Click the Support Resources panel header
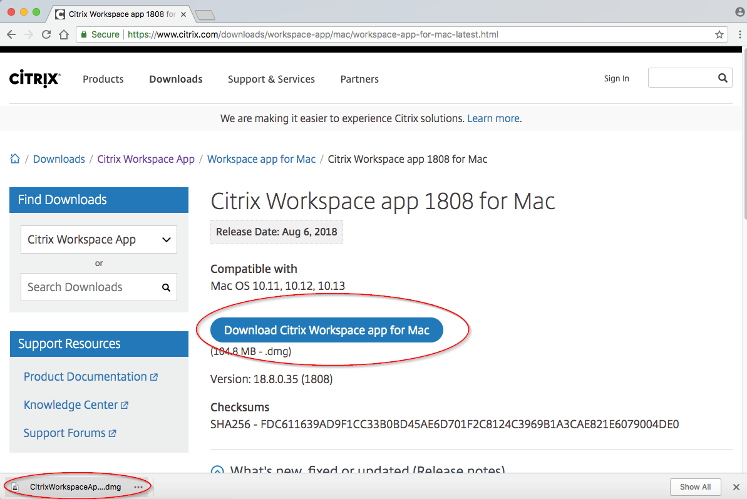747x499 pixels. pos(98,344)
